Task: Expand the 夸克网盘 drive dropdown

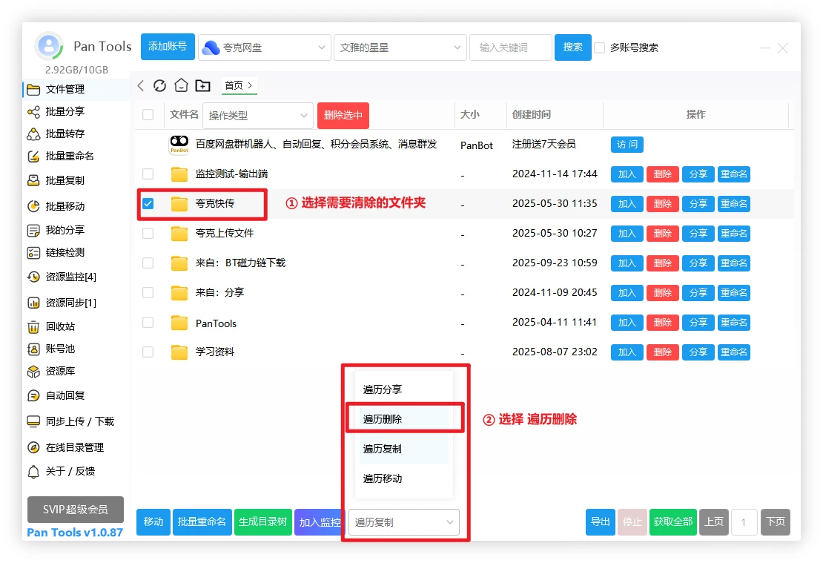Action: coord(264,47)
